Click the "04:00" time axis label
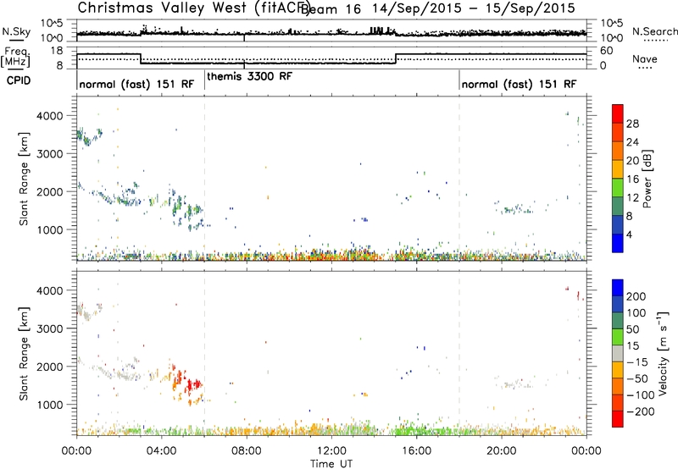The width and height of the screenshot is (678, 469). pyautogui.click(x=161, y=451)
